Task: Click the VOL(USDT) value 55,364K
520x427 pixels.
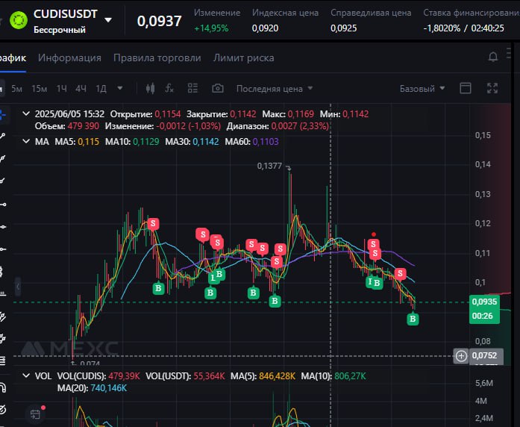Action: [x=209, y=376]
